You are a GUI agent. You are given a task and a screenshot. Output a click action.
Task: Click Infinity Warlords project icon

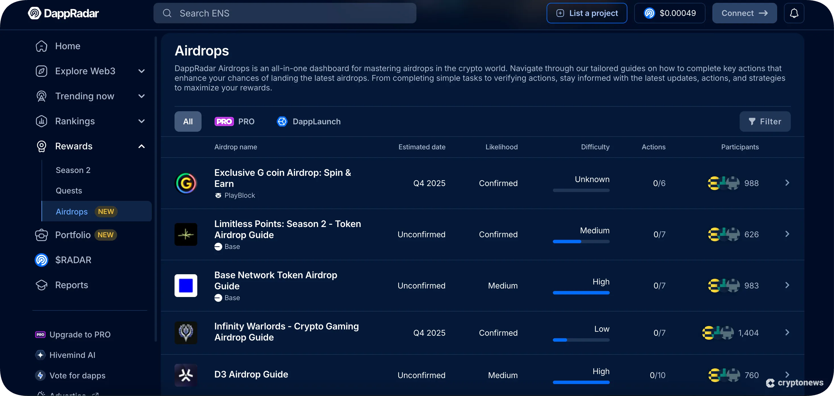186,333
